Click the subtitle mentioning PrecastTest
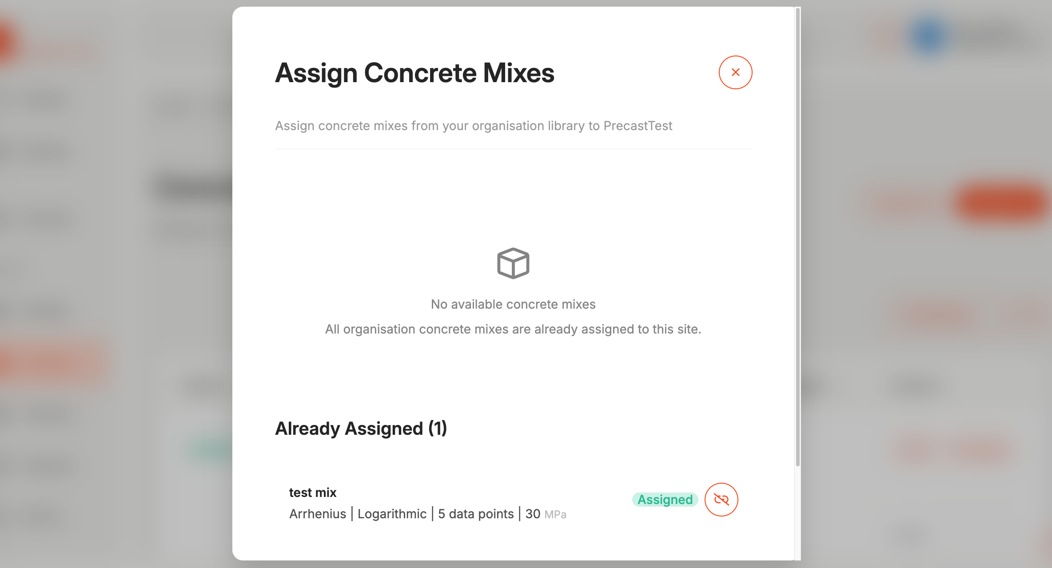This screenshot has height=568, width=1052. pos(474,126)
